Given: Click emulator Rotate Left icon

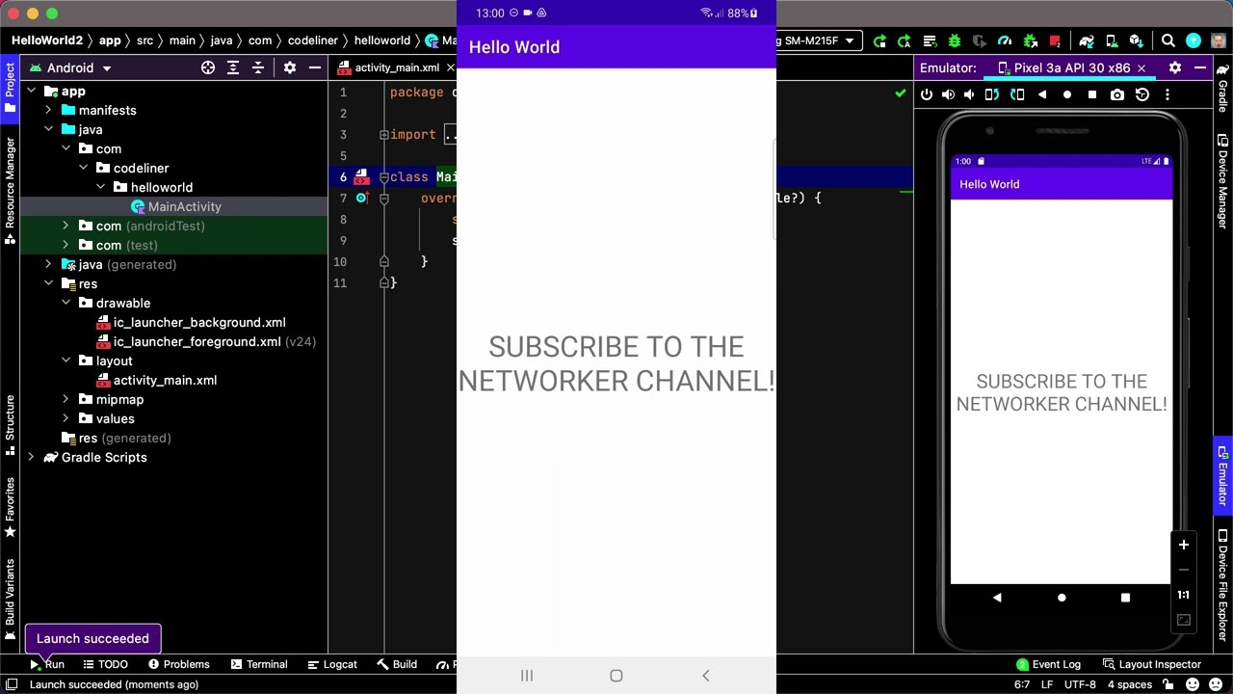Looking at the screenshot, I should click(991, 94).
